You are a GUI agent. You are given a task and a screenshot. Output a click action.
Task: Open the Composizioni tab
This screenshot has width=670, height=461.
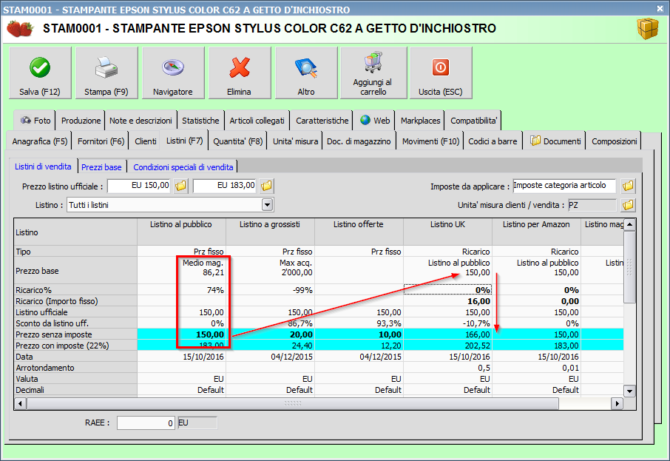pyautogui.click(x=614, y=141)
